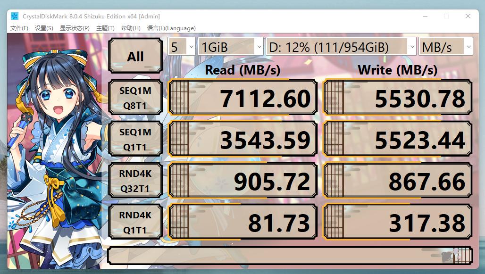Expand the 1GiB test size dropdown

[x=231, y=47]
